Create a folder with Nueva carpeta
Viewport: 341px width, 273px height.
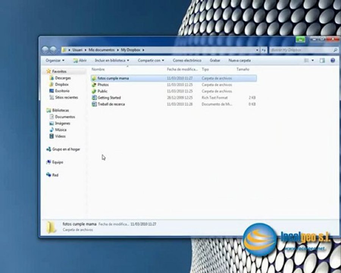pos(239,60)
